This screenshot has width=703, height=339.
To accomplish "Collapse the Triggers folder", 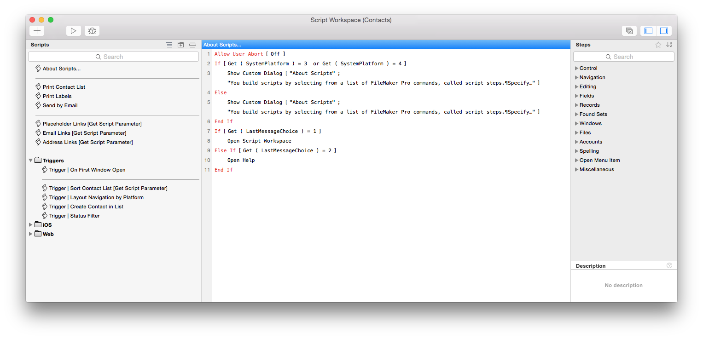I will pos(31,161).
